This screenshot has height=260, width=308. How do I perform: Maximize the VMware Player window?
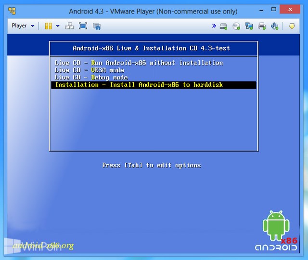coord(274,9)
